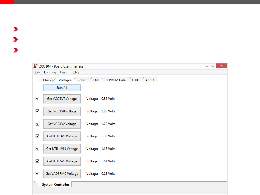Maximize the ZCU104 window

(213, 66)
